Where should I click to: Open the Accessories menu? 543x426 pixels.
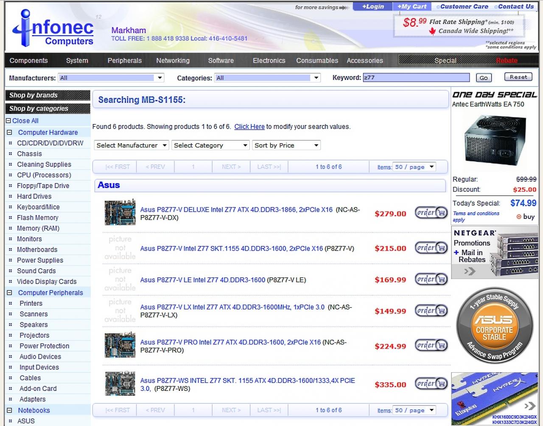click(x=365, y=61)
